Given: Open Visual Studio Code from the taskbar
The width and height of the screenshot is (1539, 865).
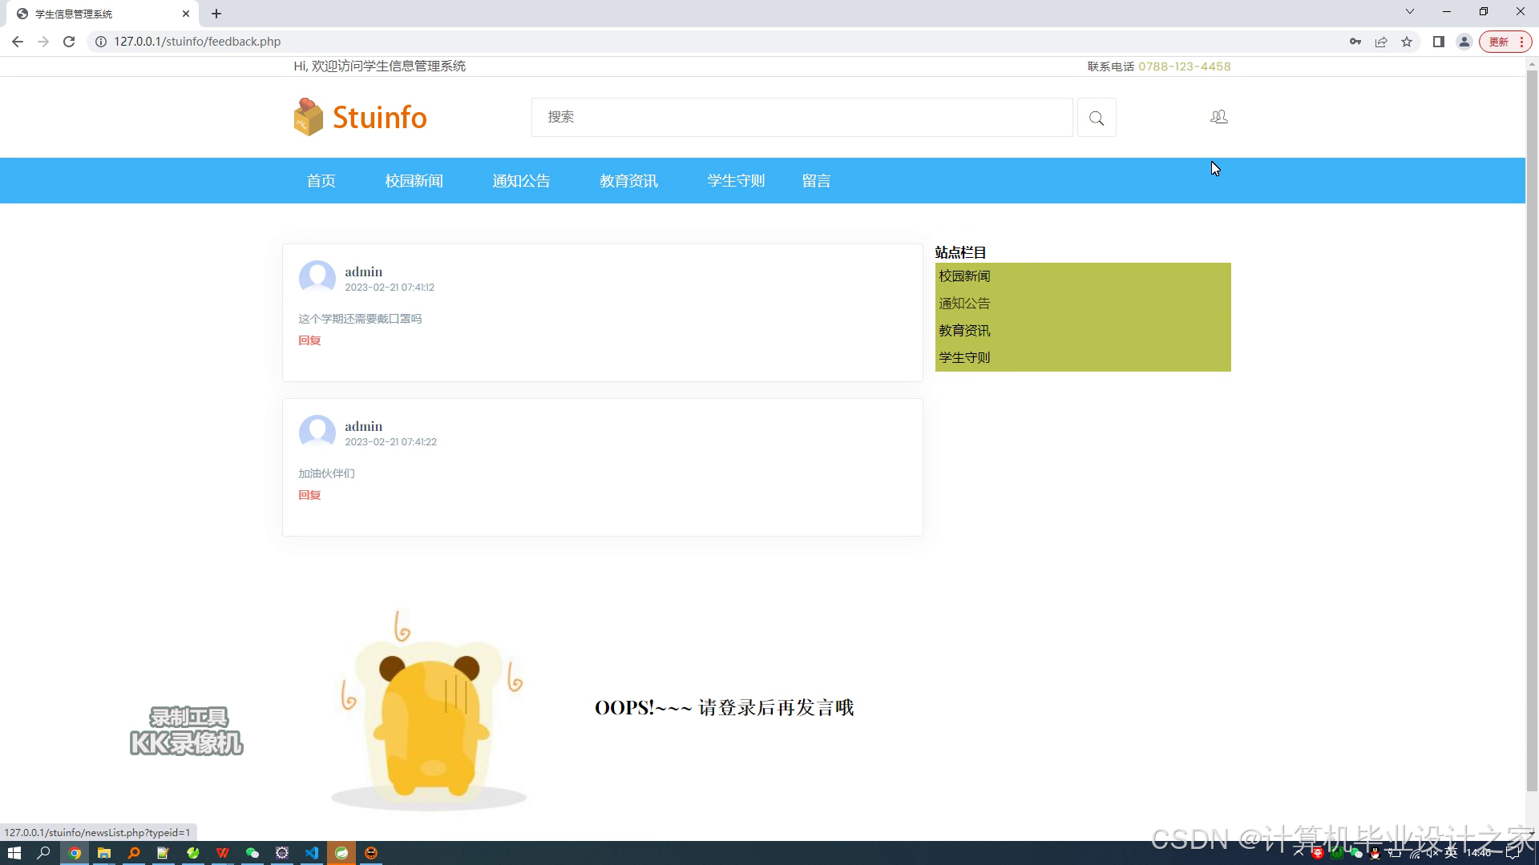Looking at the screenshot, I should [x=312, y=853].
